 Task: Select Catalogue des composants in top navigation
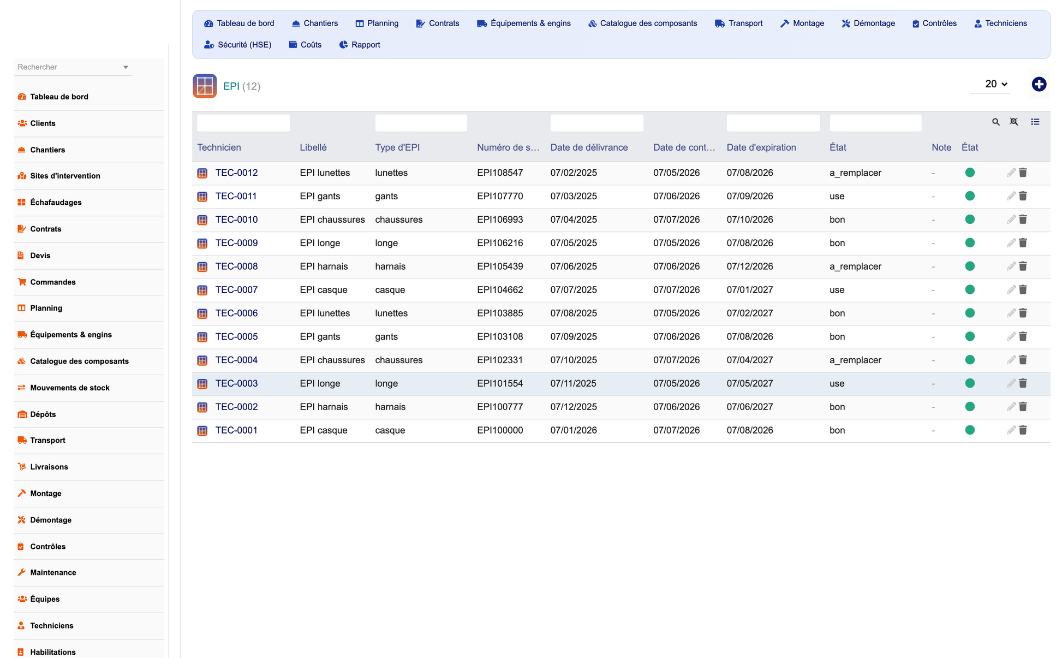click(642, 23)
